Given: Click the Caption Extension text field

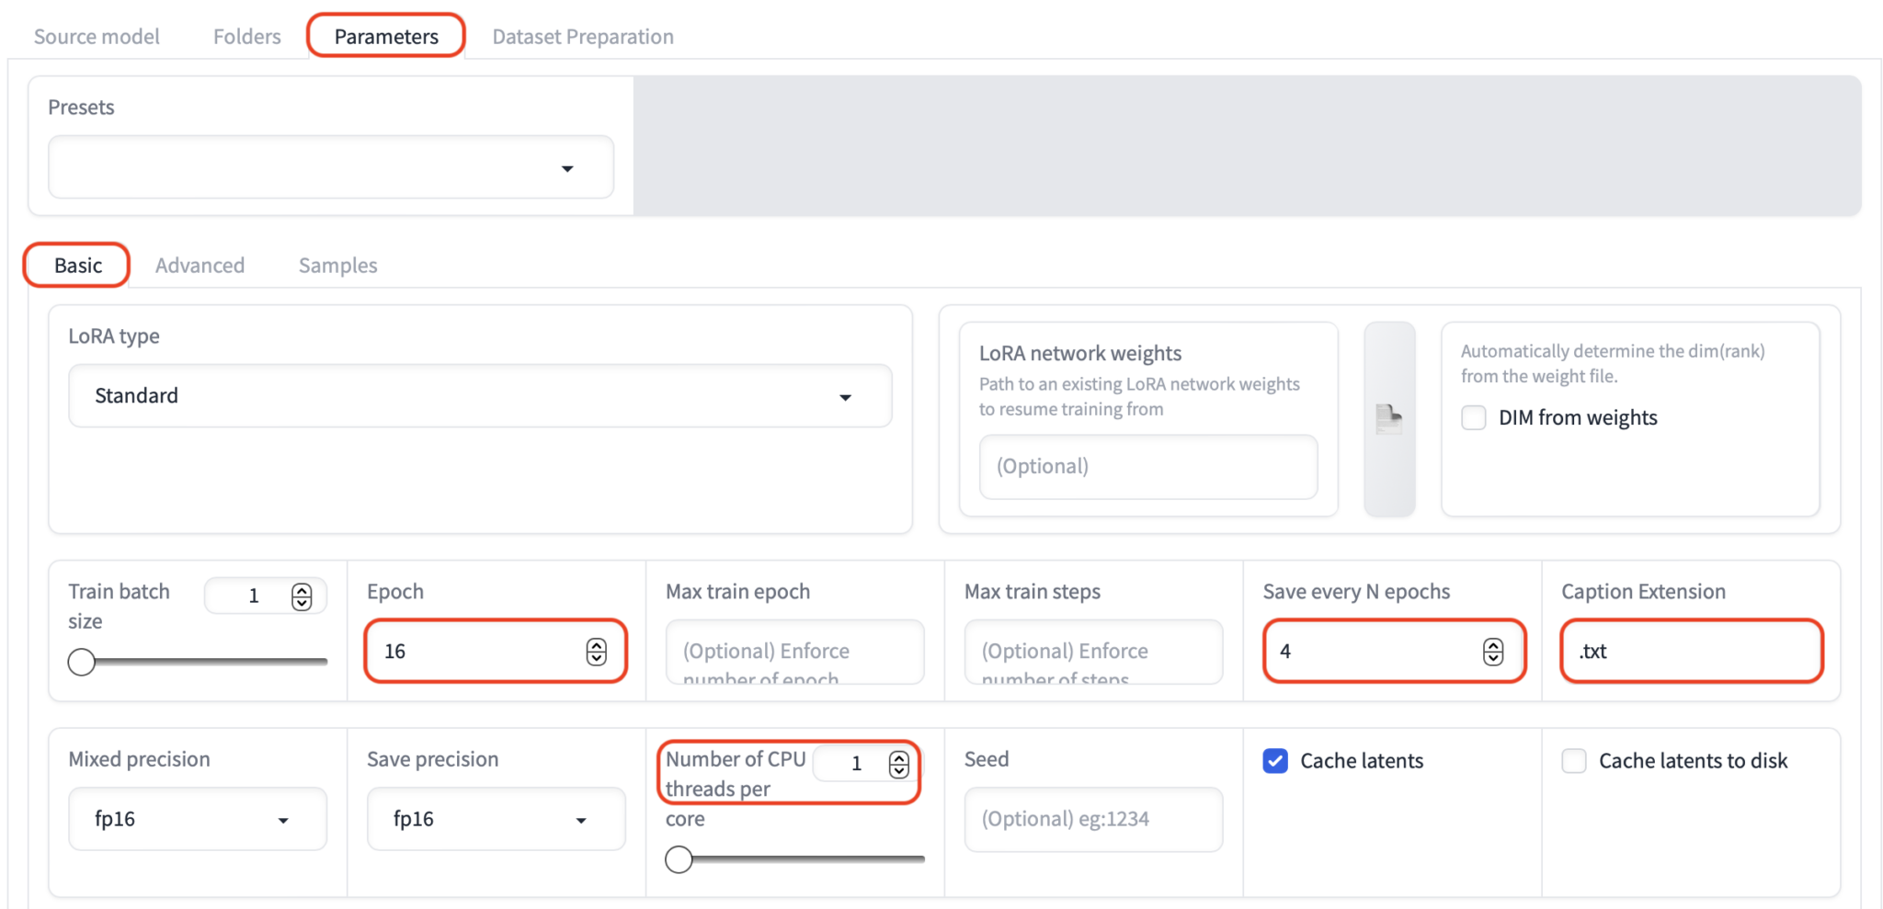Looking at the screenshot, I should pos(1690,652).
